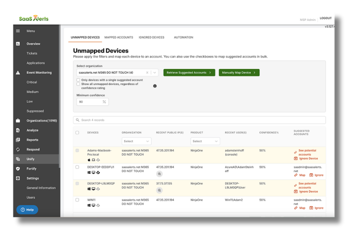Click the CONFIDENCE% column header
The width and height of the screenshot is (357, 238).
coord(269,132)
